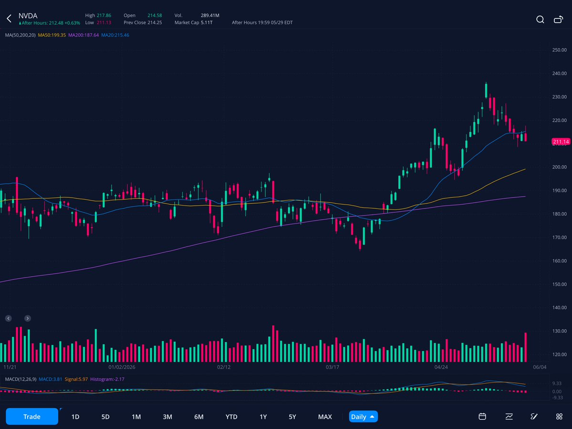The height and width of the screenshot is (429, 572).
Task: Click the 250.00 price axis label
Action: tap(559, 50)
